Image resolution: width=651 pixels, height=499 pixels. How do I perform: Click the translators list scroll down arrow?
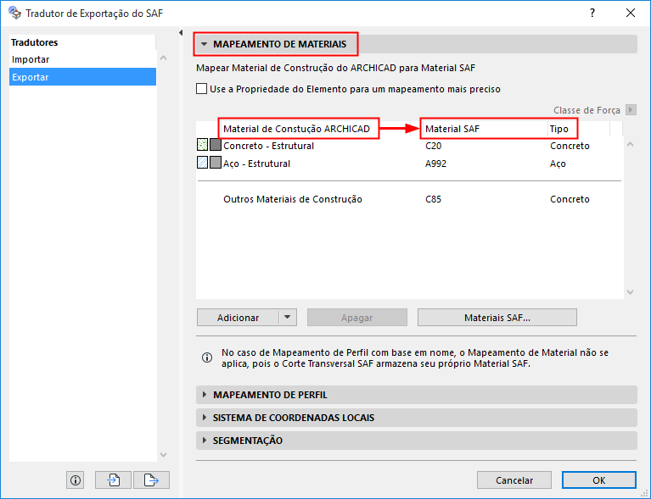coord(163,455)
